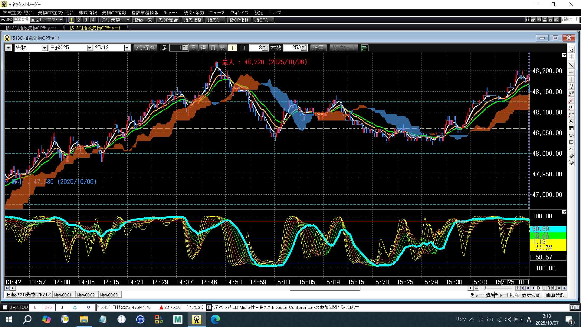Open the 画面レイアウト dropdown
The width and height of the screenshot is (581, 327).
(47, 20)
